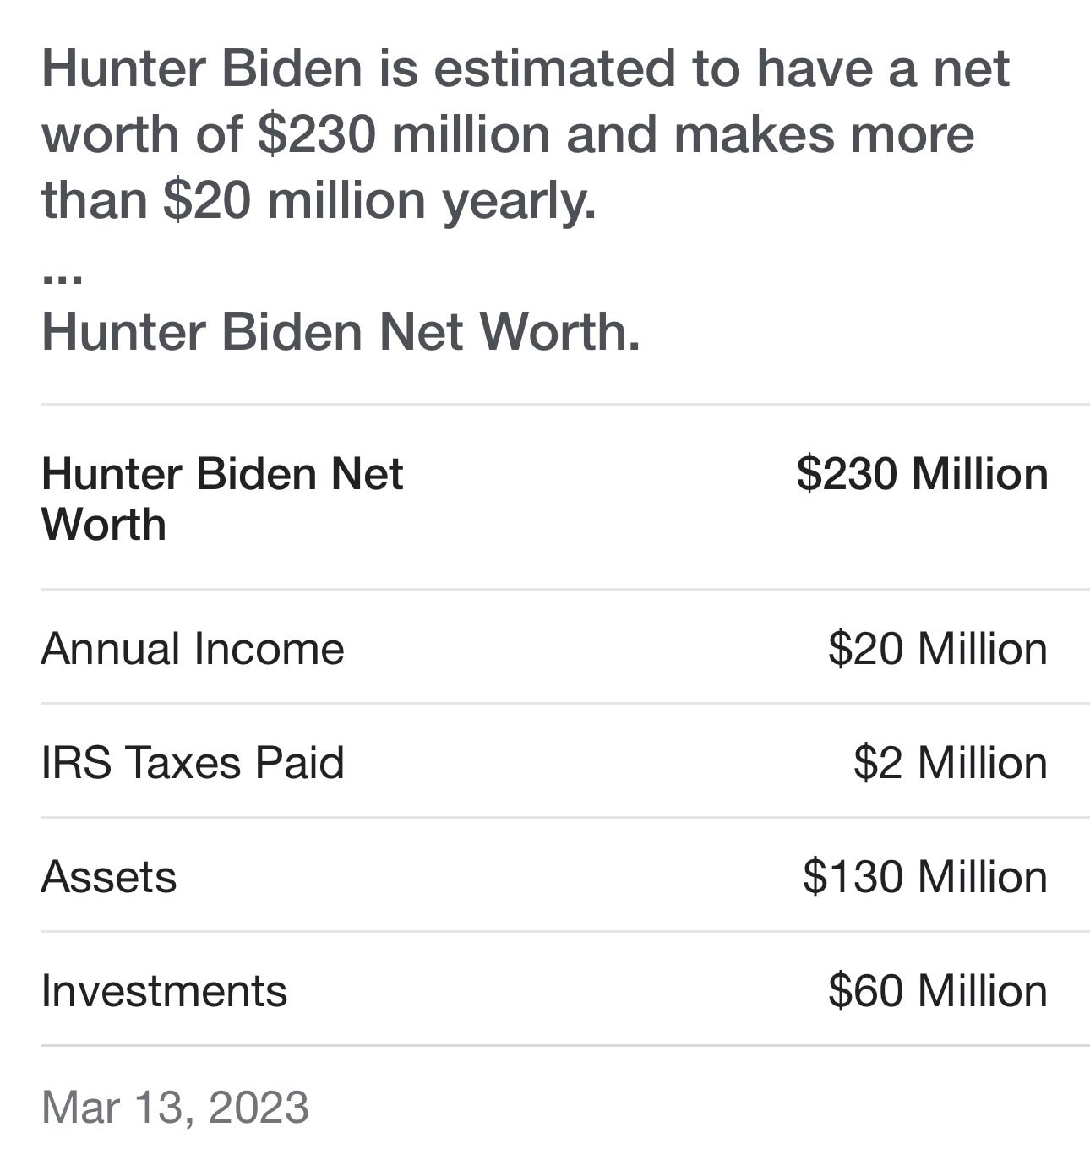Click the 'Hunter Biden Net Worth.' heading
This screenshot has width=1090, height=1171.
(341, 331)
